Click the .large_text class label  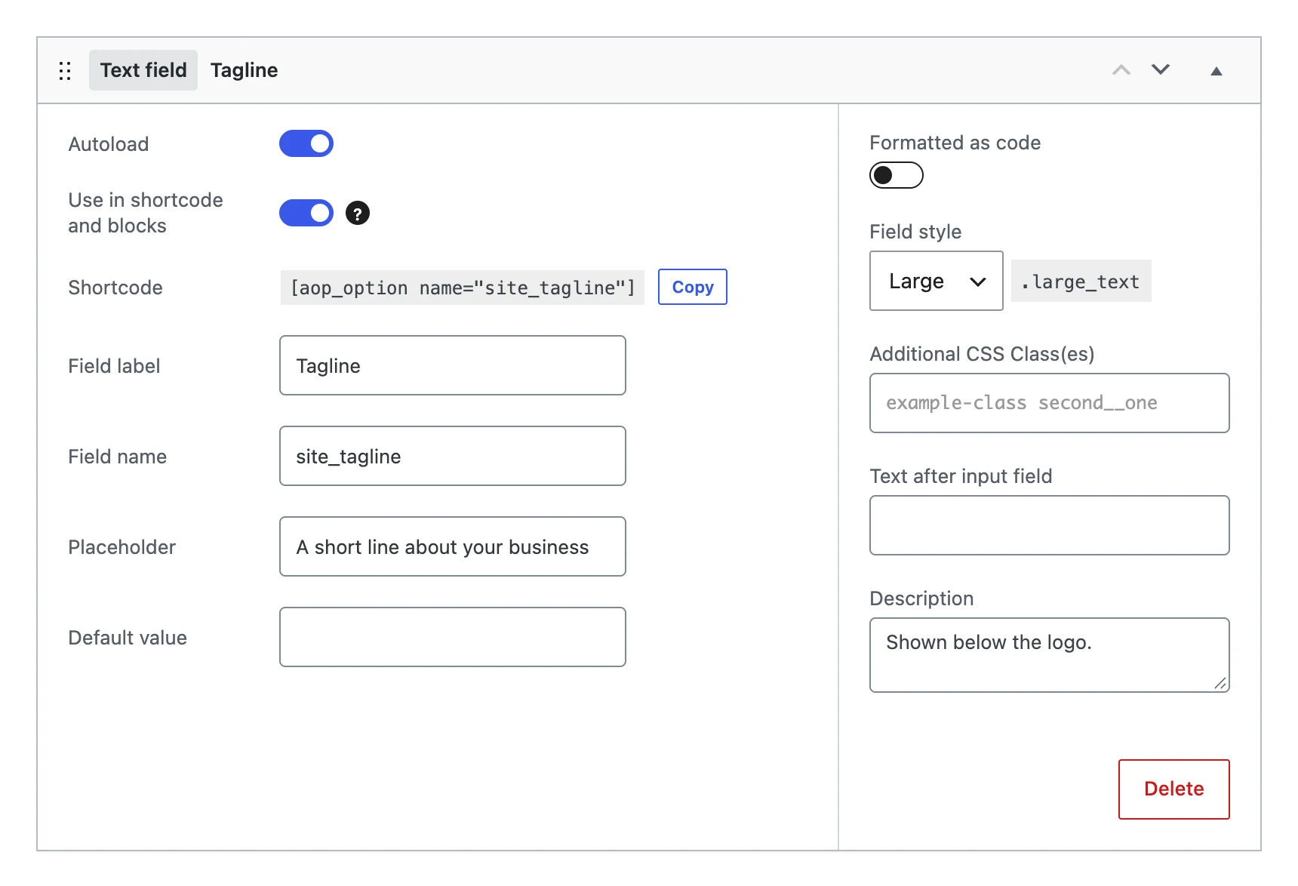[1081, 281]
